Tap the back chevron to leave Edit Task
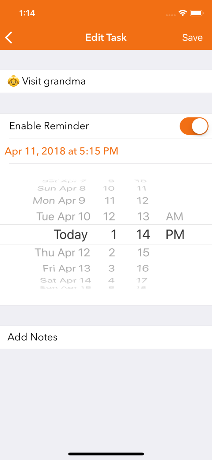Screen dimensions: 212x460 click(x=8, y=37)
